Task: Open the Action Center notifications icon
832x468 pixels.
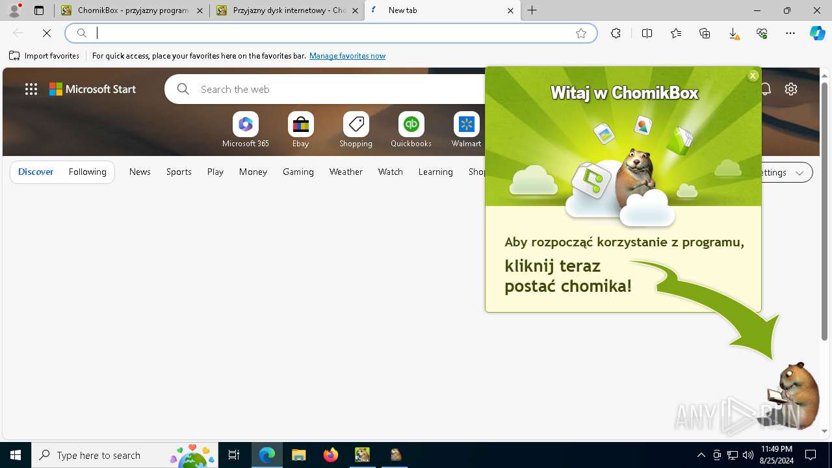Action: [x=811, y=455]
